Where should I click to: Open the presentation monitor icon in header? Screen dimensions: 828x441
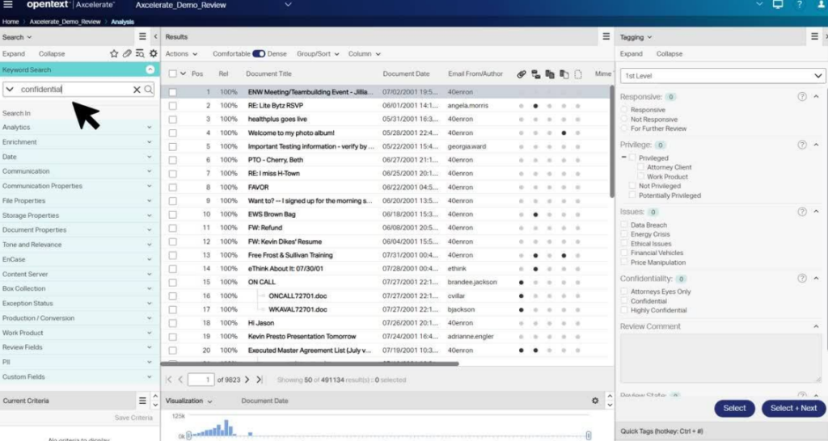click(778, 5)
